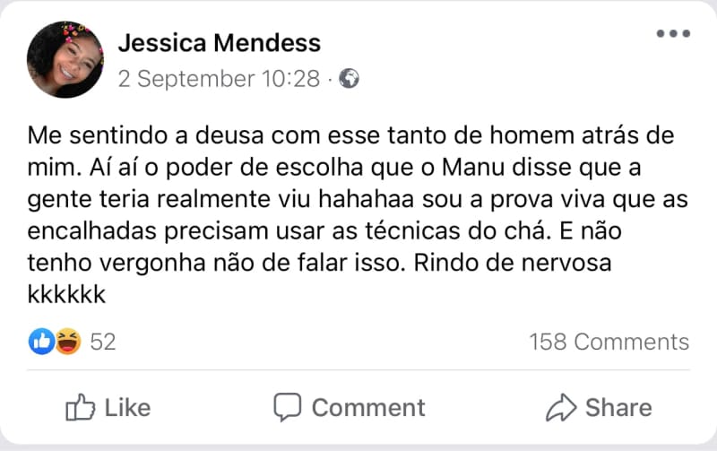Open Jessica Mendess profile picture
Screen dimensions: 717x451
[x=65, y=59]
